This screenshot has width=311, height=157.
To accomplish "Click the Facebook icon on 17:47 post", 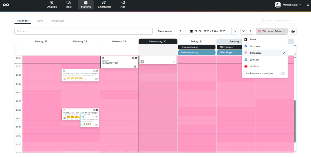I will (x=83, y=117).
